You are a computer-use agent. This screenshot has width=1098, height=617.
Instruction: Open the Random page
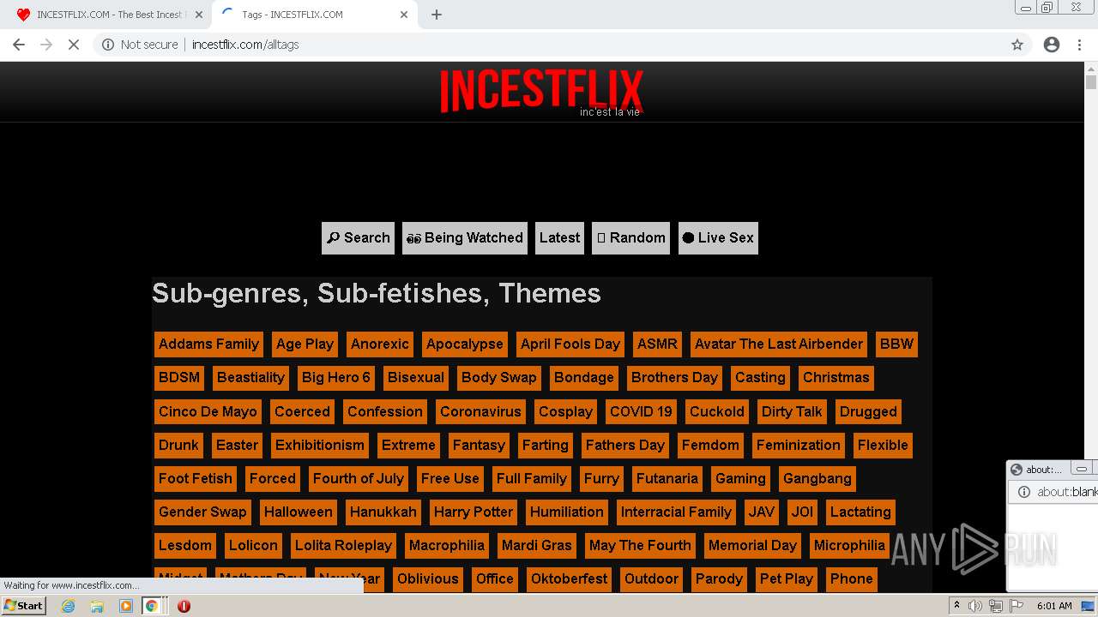(x=630, y=238)
